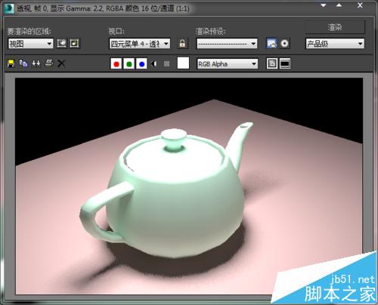Close the rendered frame window
This screenshot has height=305, width=378.
[360, 5]
